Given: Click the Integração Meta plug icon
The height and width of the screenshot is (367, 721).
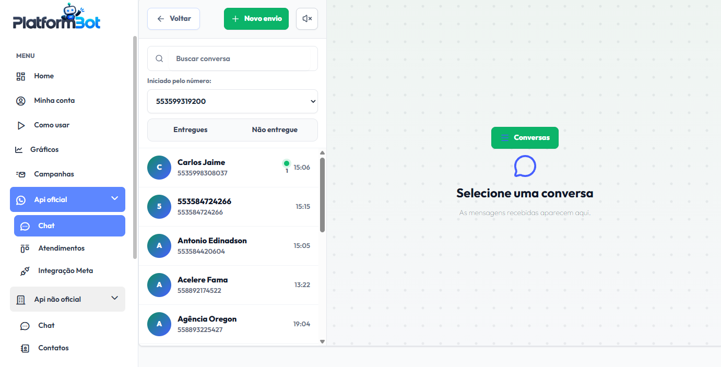Looking at the screenshot, I should pyautogui.click(x=25, y=271).
